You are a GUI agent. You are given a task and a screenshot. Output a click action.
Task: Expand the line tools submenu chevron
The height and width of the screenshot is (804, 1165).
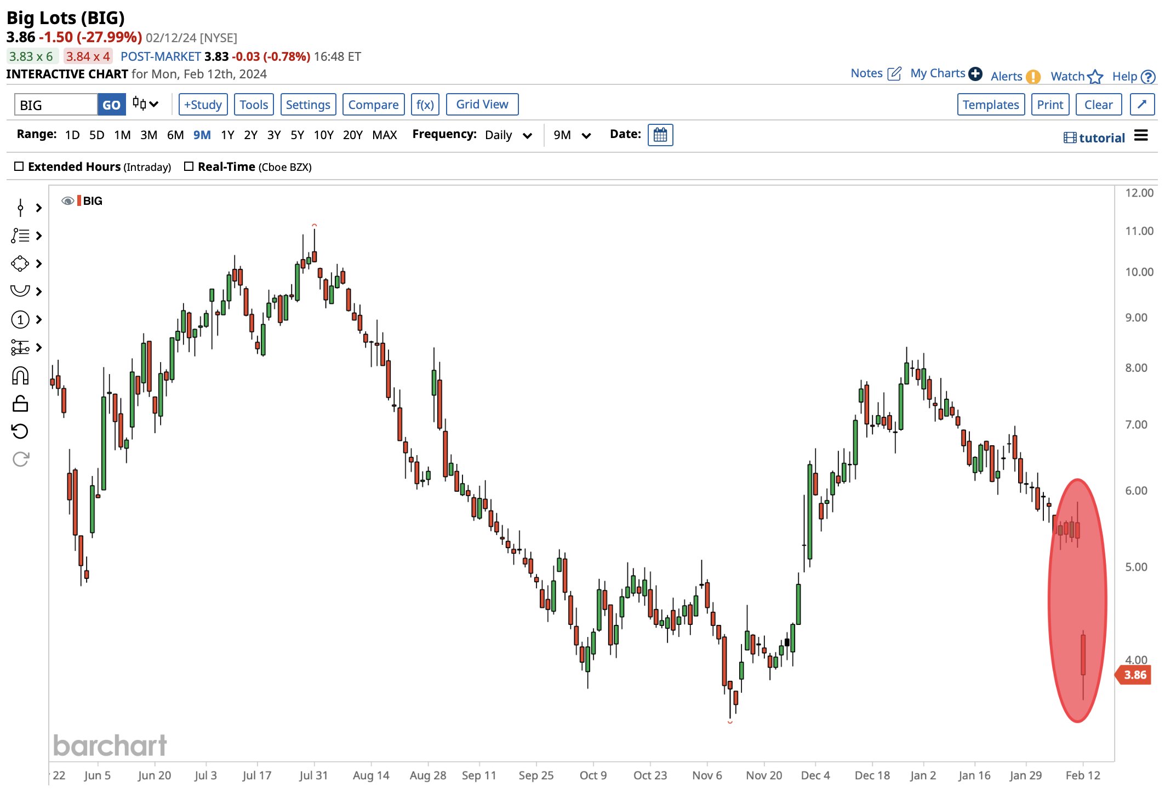coord(39,236)
